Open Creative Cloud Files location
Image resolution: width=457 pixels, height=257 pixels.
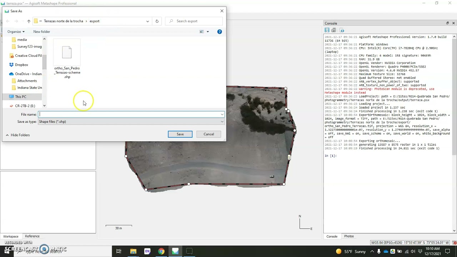[25, 56]
